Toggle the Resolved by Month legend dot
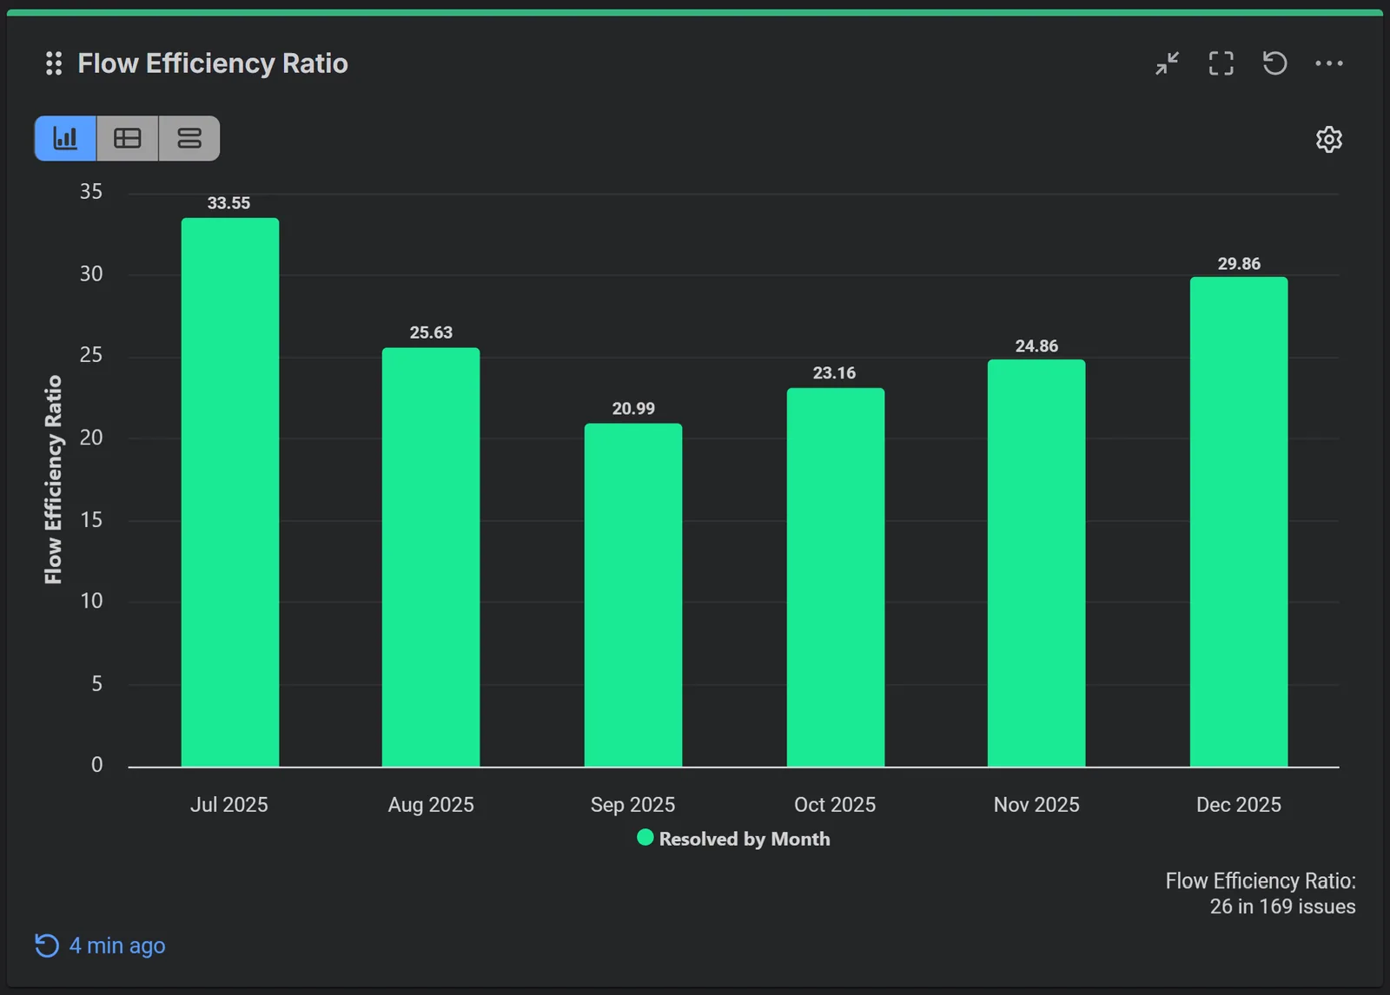1390x995 pixels. 645,838
